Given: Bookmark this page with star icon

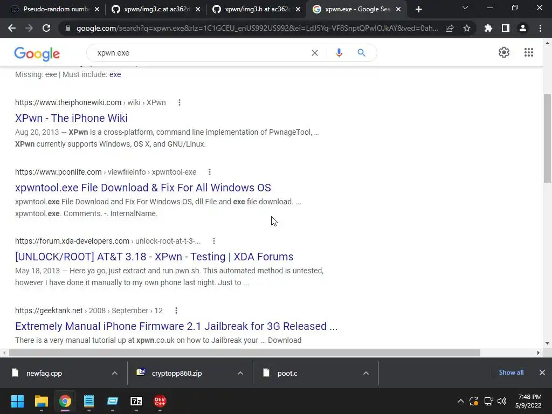Looking at the screenshot, I should [x=467, y=28].
